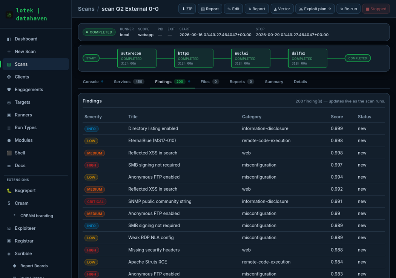Click the lotek datahaven logo icon
Image resolution: width=396 pixels, height=278 pixels.
(9, 15)
